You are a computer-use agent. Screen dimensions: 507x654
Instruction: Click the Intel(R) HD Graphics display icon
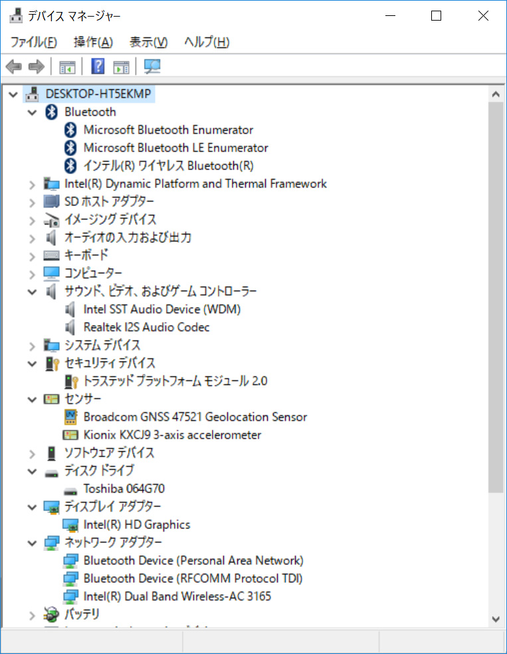[70, 525]
